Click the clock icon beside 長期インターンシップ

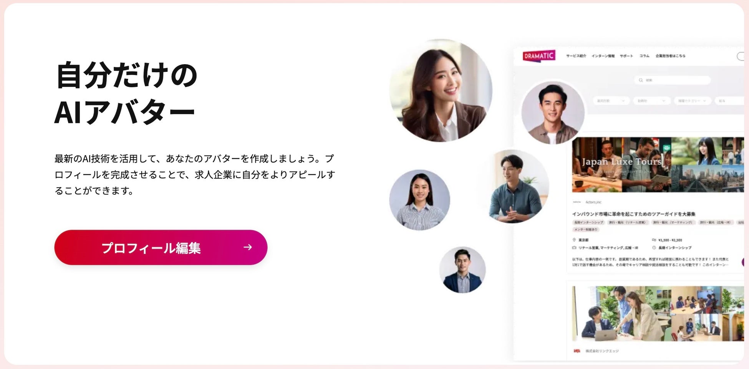(x=654, y=248)
